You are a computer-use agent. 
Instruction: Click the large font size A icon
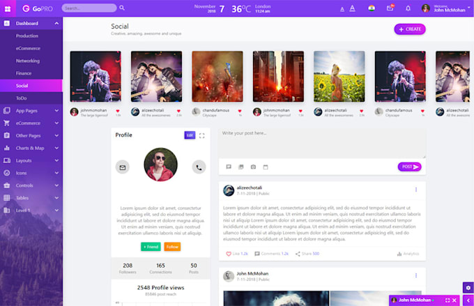pyautogui.click(x=352, y=8)
